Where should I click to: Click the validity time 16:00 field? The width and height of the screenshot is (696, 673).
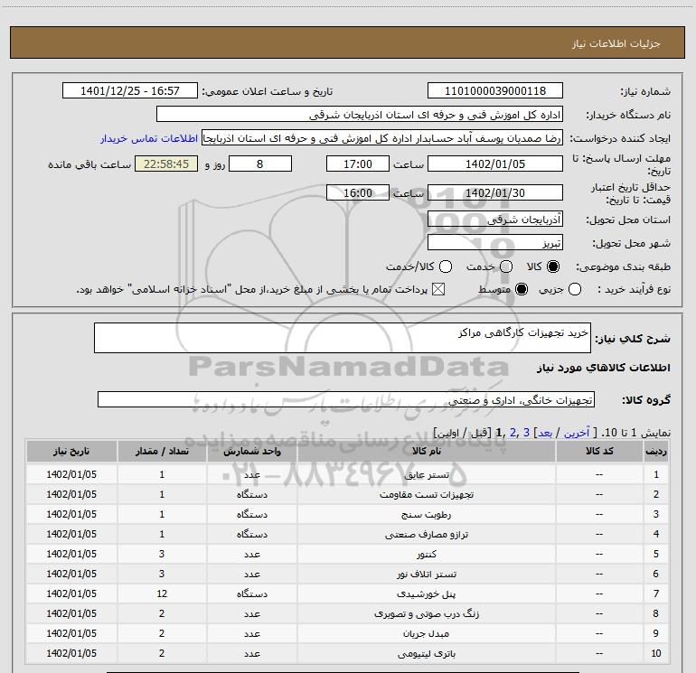point(358,192)
